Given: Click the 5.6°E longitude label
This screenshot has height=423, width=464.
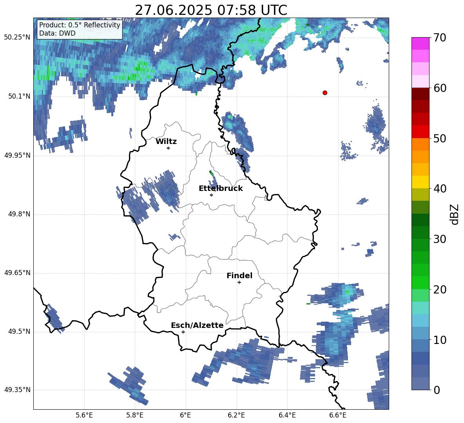Looking at the screenshot, I should point(84,415).
